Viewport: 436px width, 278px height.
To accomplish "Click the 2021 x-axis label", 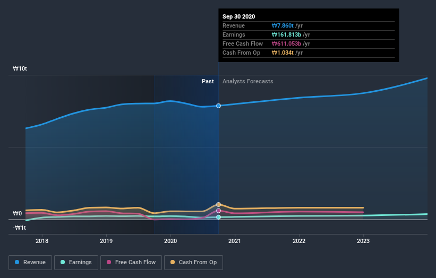I will click(x=235, y=241).
